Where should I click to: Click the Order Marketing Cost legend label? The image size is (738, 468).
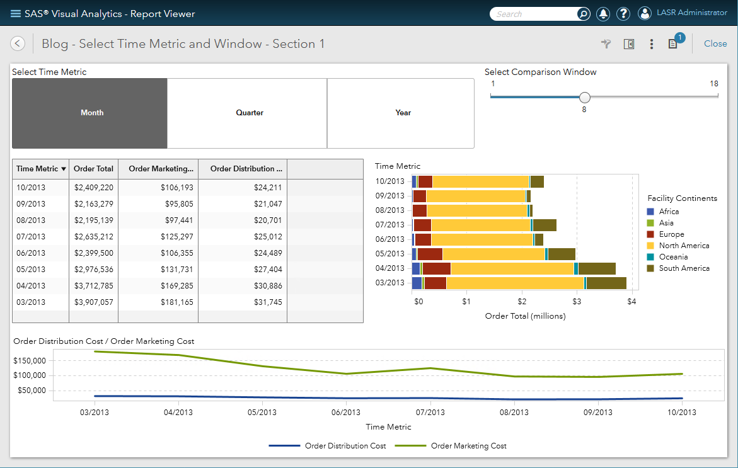point(470,445)
